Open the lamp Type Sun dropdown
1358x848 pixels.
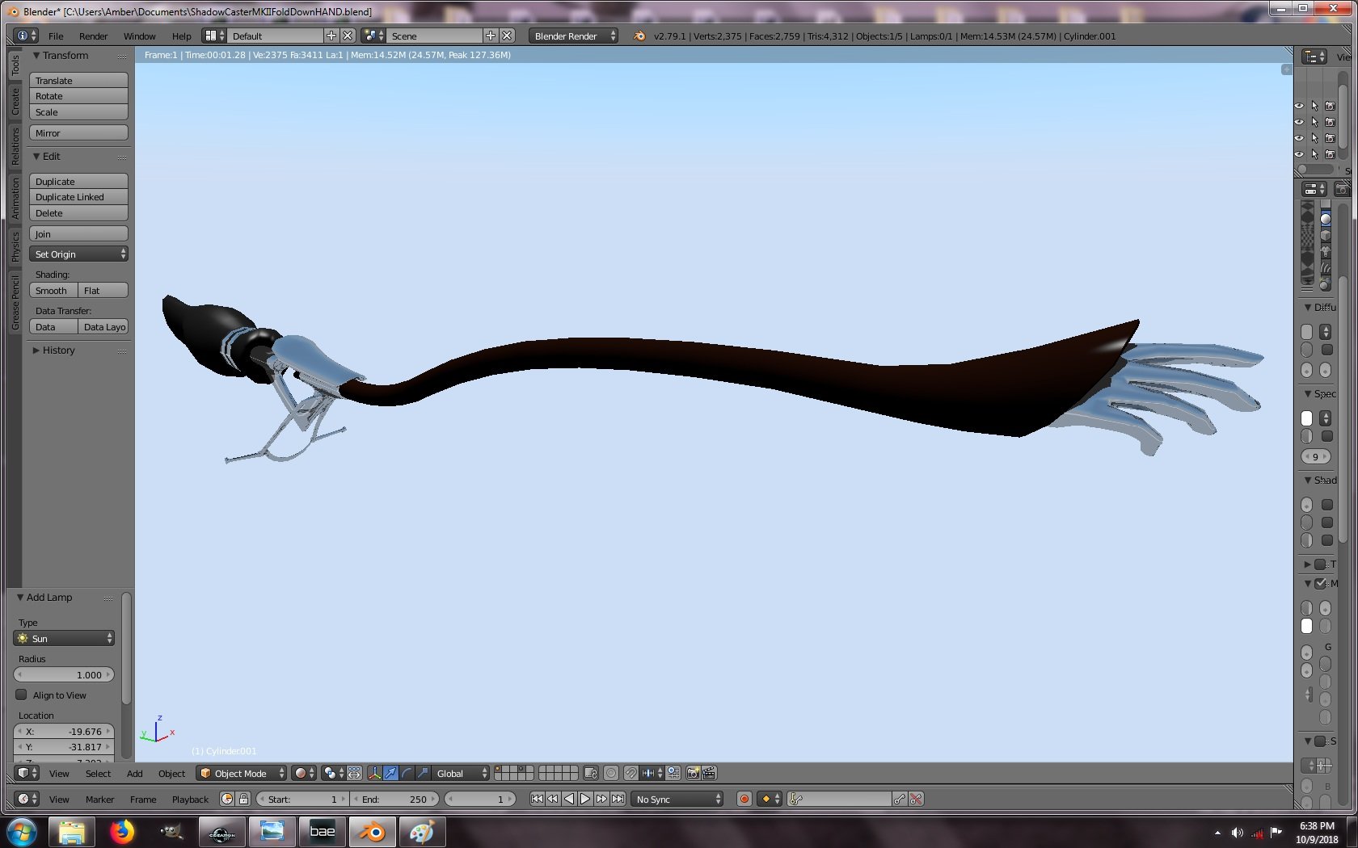pos(64,638)
